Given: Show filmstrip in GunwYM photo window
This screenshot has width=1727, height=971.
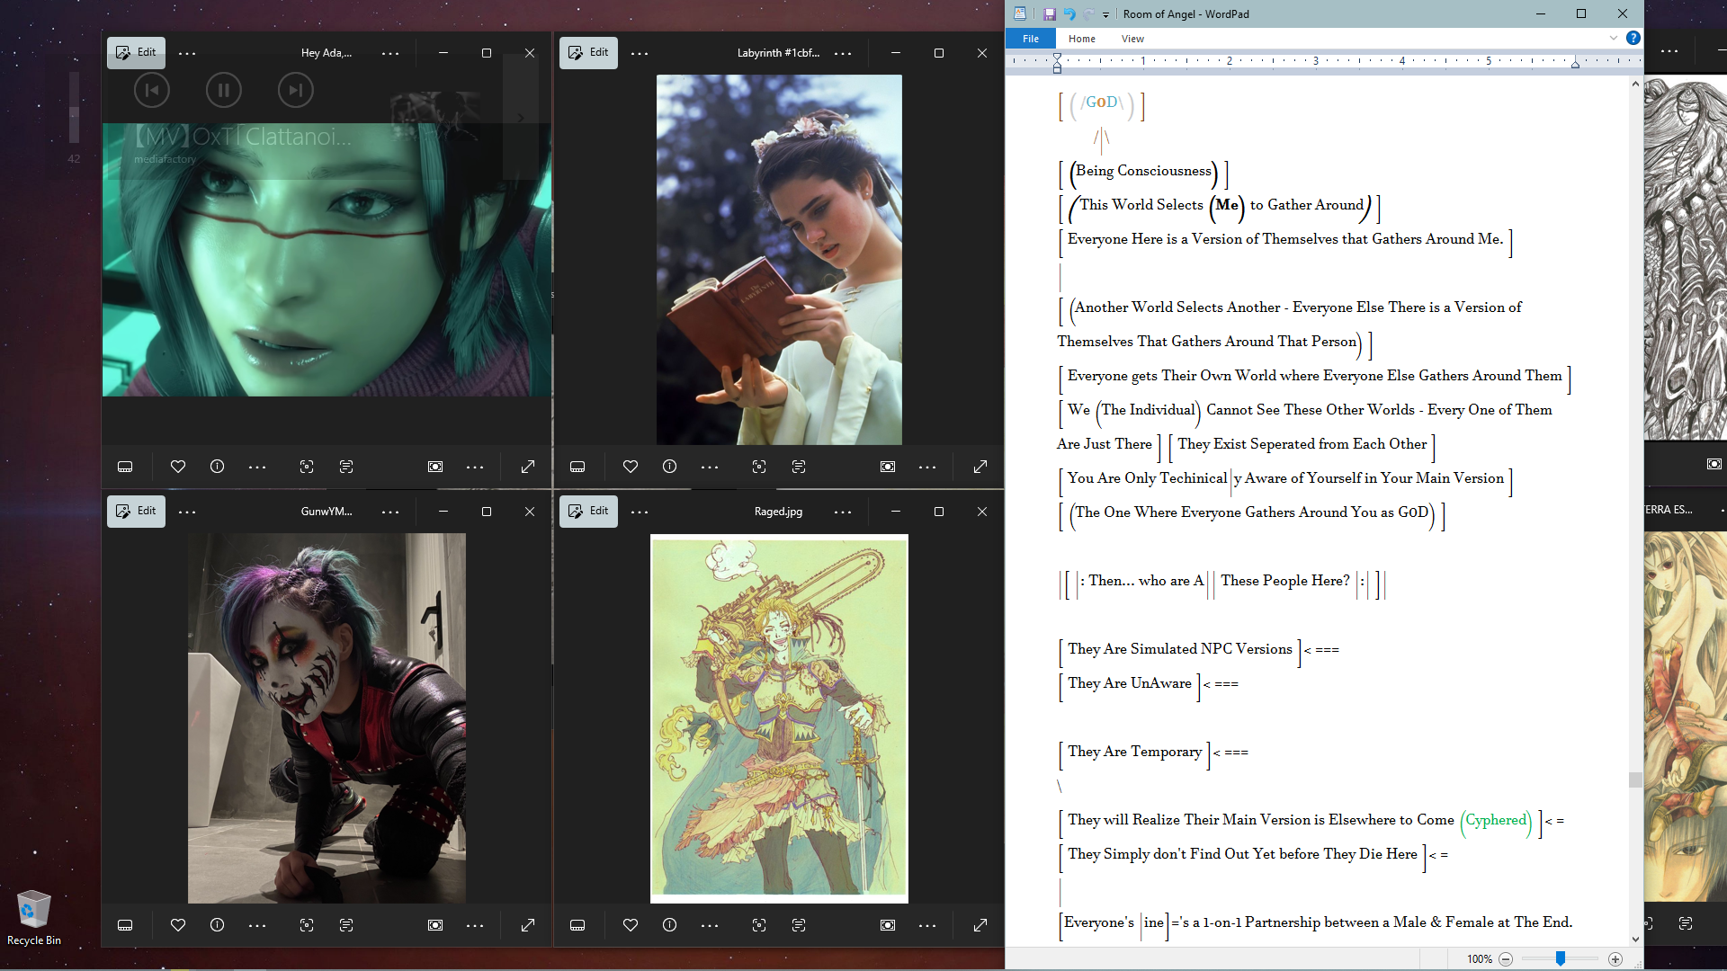Looking at the screenshot, I should point(125,925).
